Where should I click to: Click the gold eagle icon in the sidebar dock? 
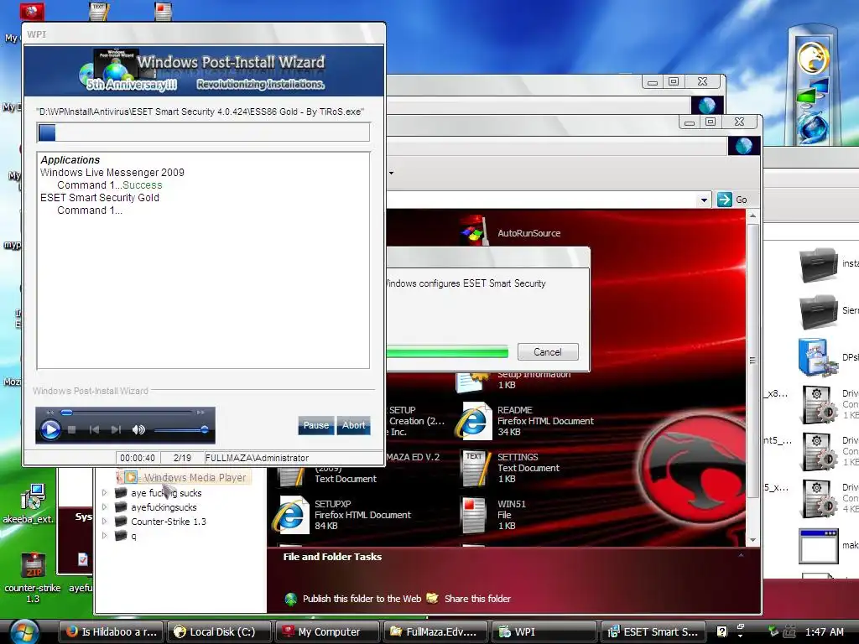point(813,58)
